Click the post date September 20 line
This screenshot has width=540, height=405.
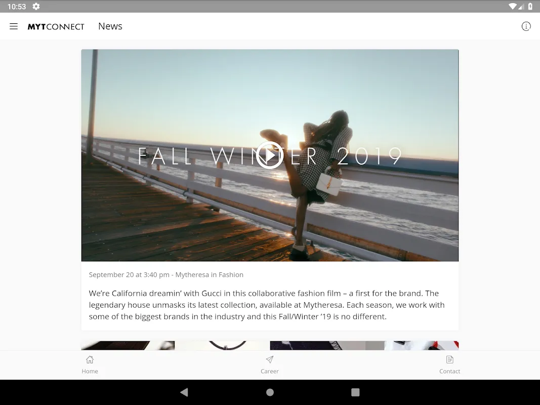(x=166, y=274)
